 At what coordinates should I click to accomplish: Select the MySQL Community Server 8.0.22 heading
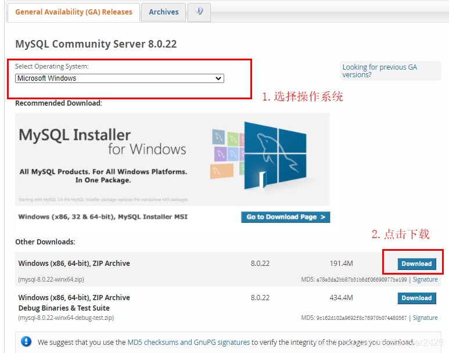click(96, 44)
